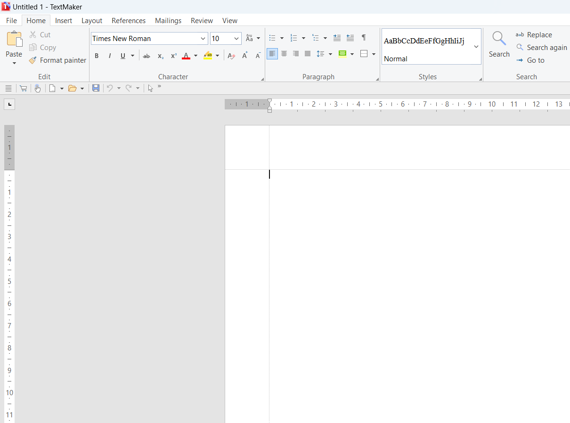Open the font size dropdown
This screenshot has height=423, width=570.
click(x=236, y=39)
